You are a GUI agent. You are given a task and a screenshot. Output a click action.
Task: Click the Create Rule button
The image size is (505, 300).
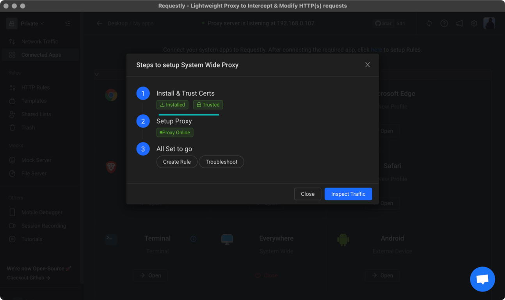177,162
